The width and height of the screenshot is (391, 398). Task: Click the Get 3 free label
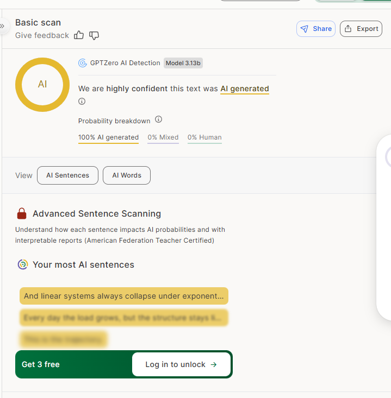pos(41,364)
